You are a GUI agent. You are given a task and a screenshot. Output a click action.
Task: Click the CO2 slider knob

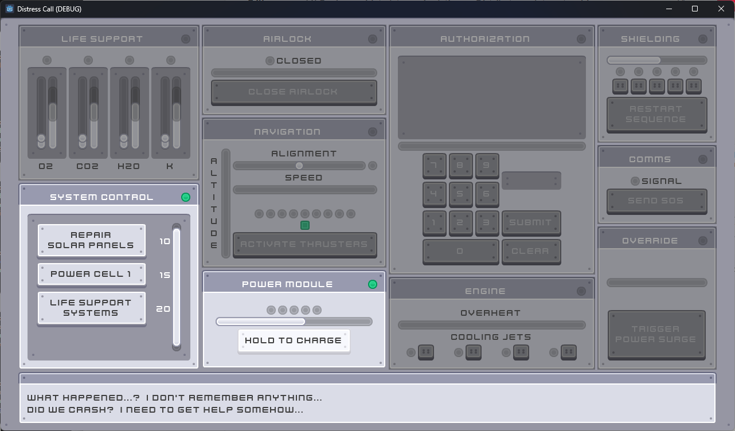coord(83,139)
